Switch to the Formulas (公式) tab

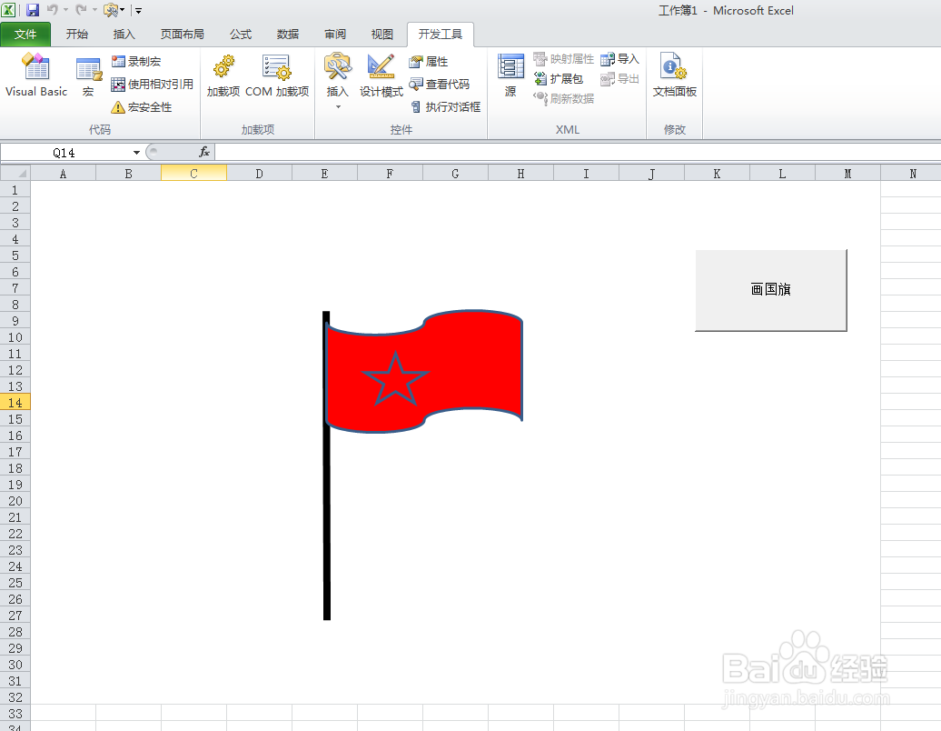240,35
